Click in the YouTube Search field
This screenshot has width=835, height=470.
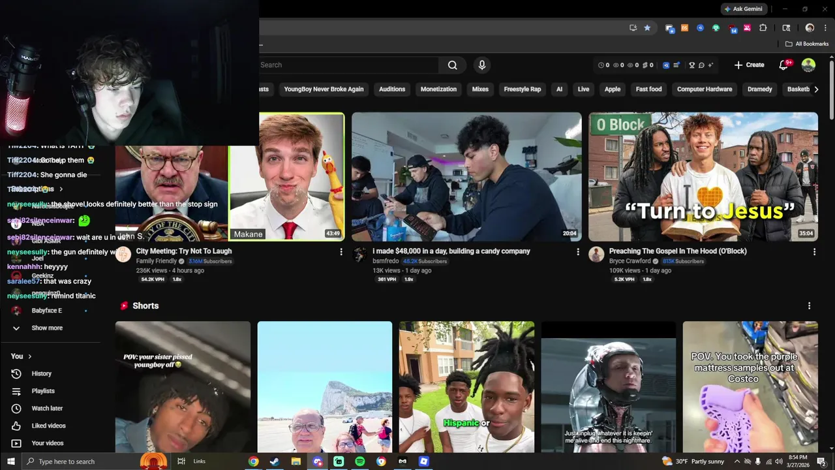349,65
